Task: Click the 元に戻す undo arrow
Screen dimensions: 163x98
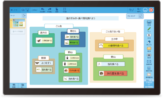Action: point(43,10)
